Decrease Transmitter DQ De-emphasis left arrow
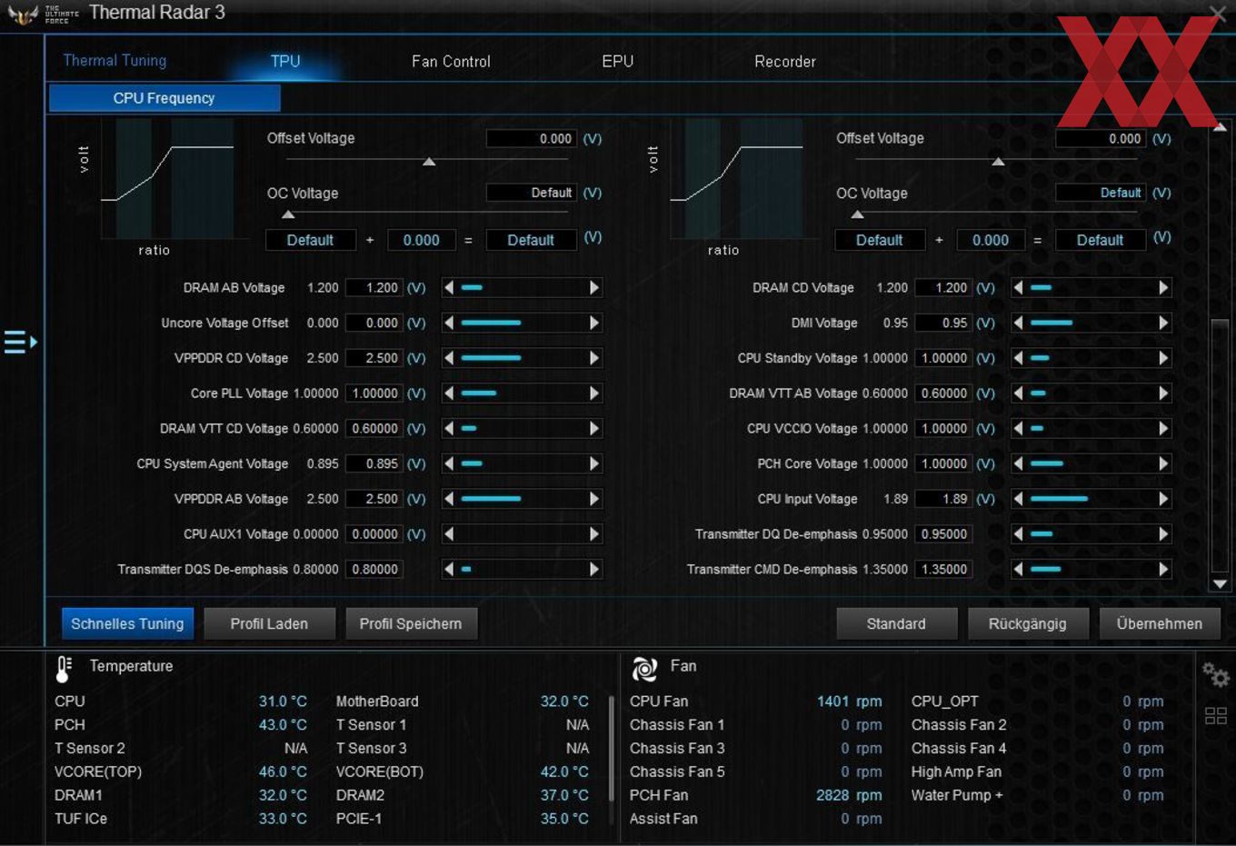Screen dimensions: 1236x846 click(x=1018, y=534)
